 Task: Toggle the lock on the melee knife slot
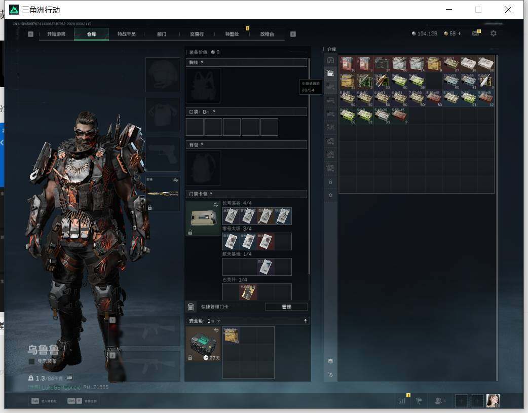149,207
